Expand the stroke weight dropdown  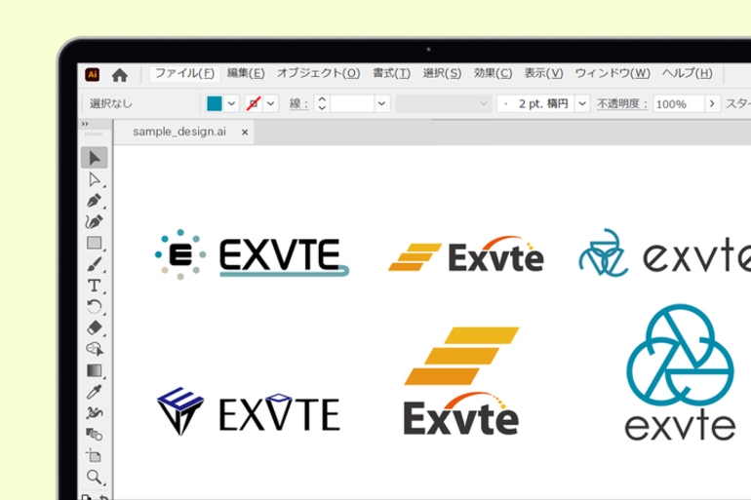click(x=381, y=103)
